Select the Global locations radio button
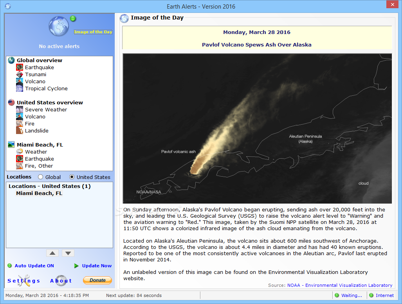Screen dimensions: 402x304 [x=40, y=177]
